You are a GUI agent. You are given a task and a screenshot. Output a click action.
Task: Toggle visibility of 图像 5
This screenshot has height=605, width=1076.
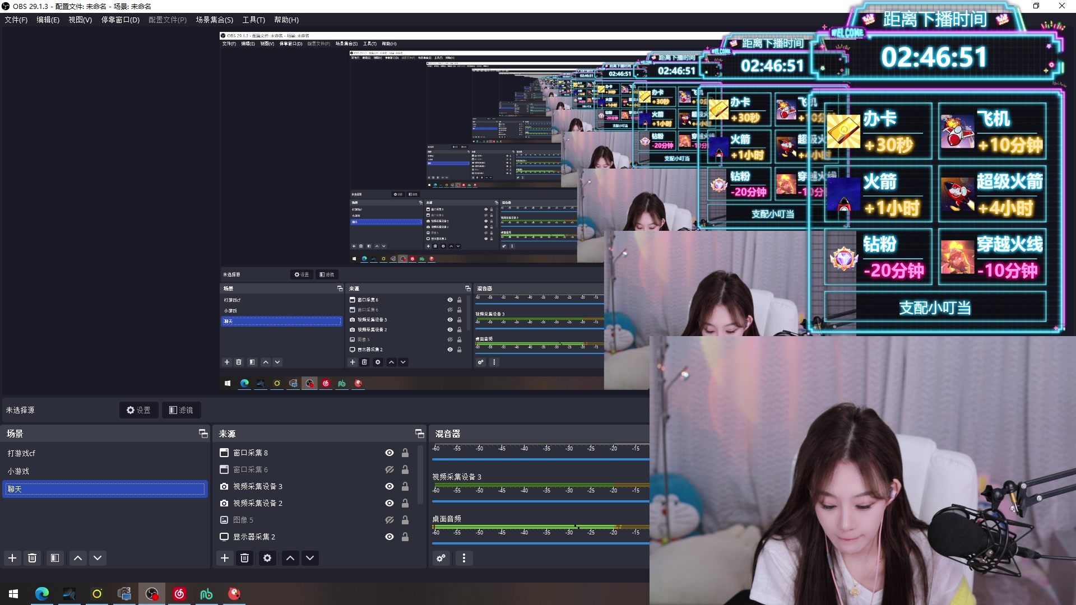coord(389,520)
